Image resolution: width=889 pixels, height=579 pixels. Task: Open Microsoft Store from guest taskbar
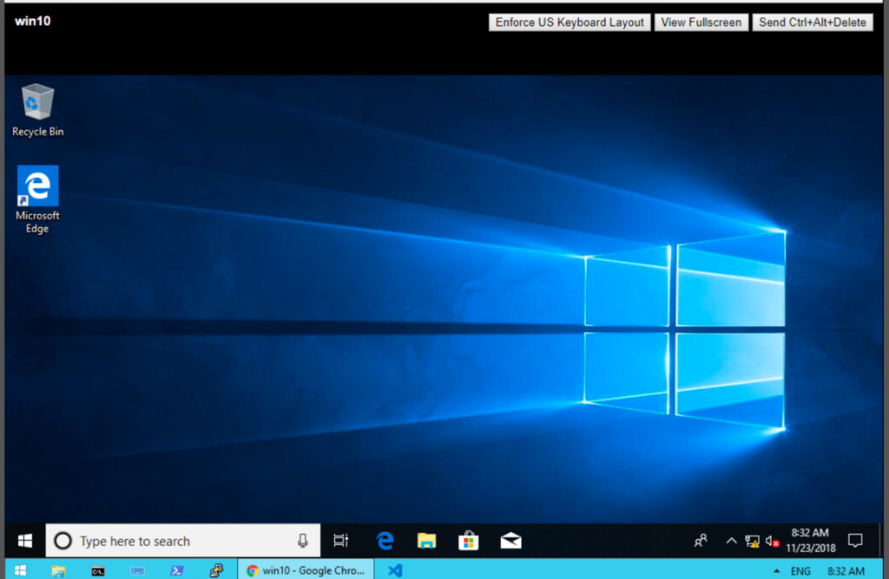coord(468,541)
